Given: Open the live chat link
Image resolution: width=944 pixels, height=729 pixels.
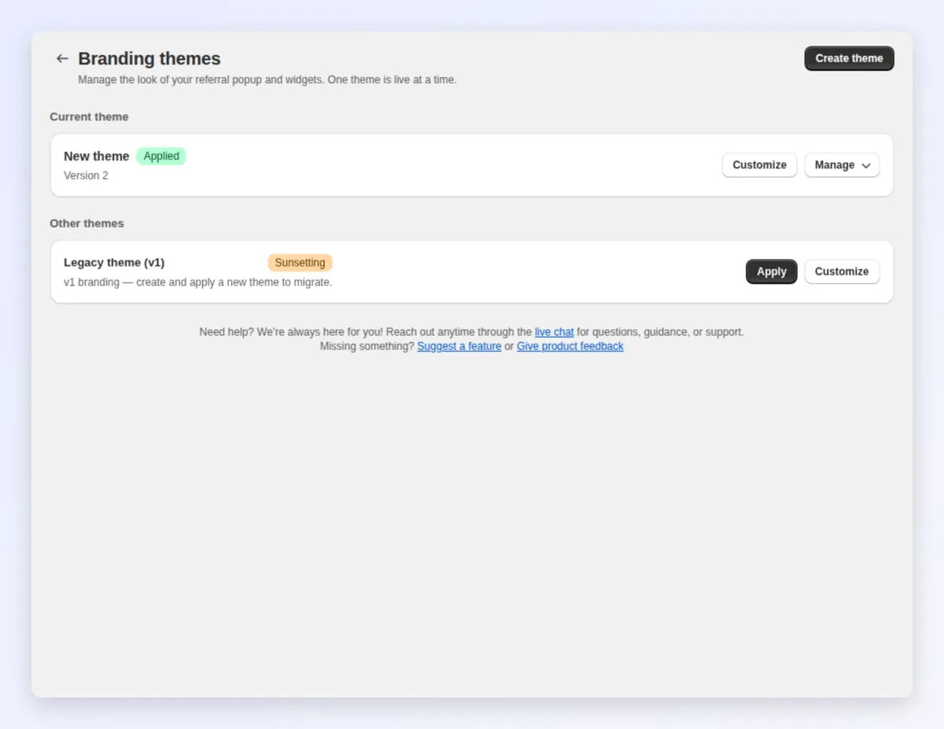Looking at the screenshot, I should pos(554,332).
